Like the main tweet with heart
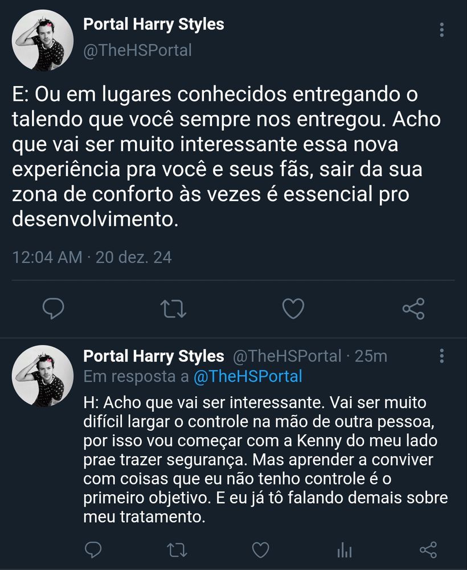Image resolution: width=467 pixels, height=570 pixels. click(293, 309)
